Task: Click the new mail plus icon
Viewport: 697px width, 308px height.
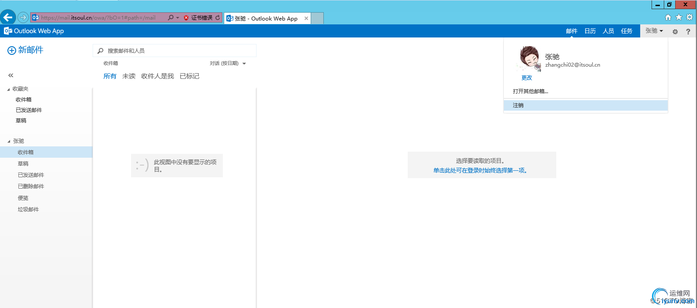Action: click(12, 51)
